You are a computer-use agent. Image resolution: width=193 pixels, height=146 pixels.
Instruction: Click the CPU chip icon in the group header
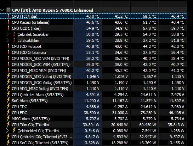coord(8,10)
